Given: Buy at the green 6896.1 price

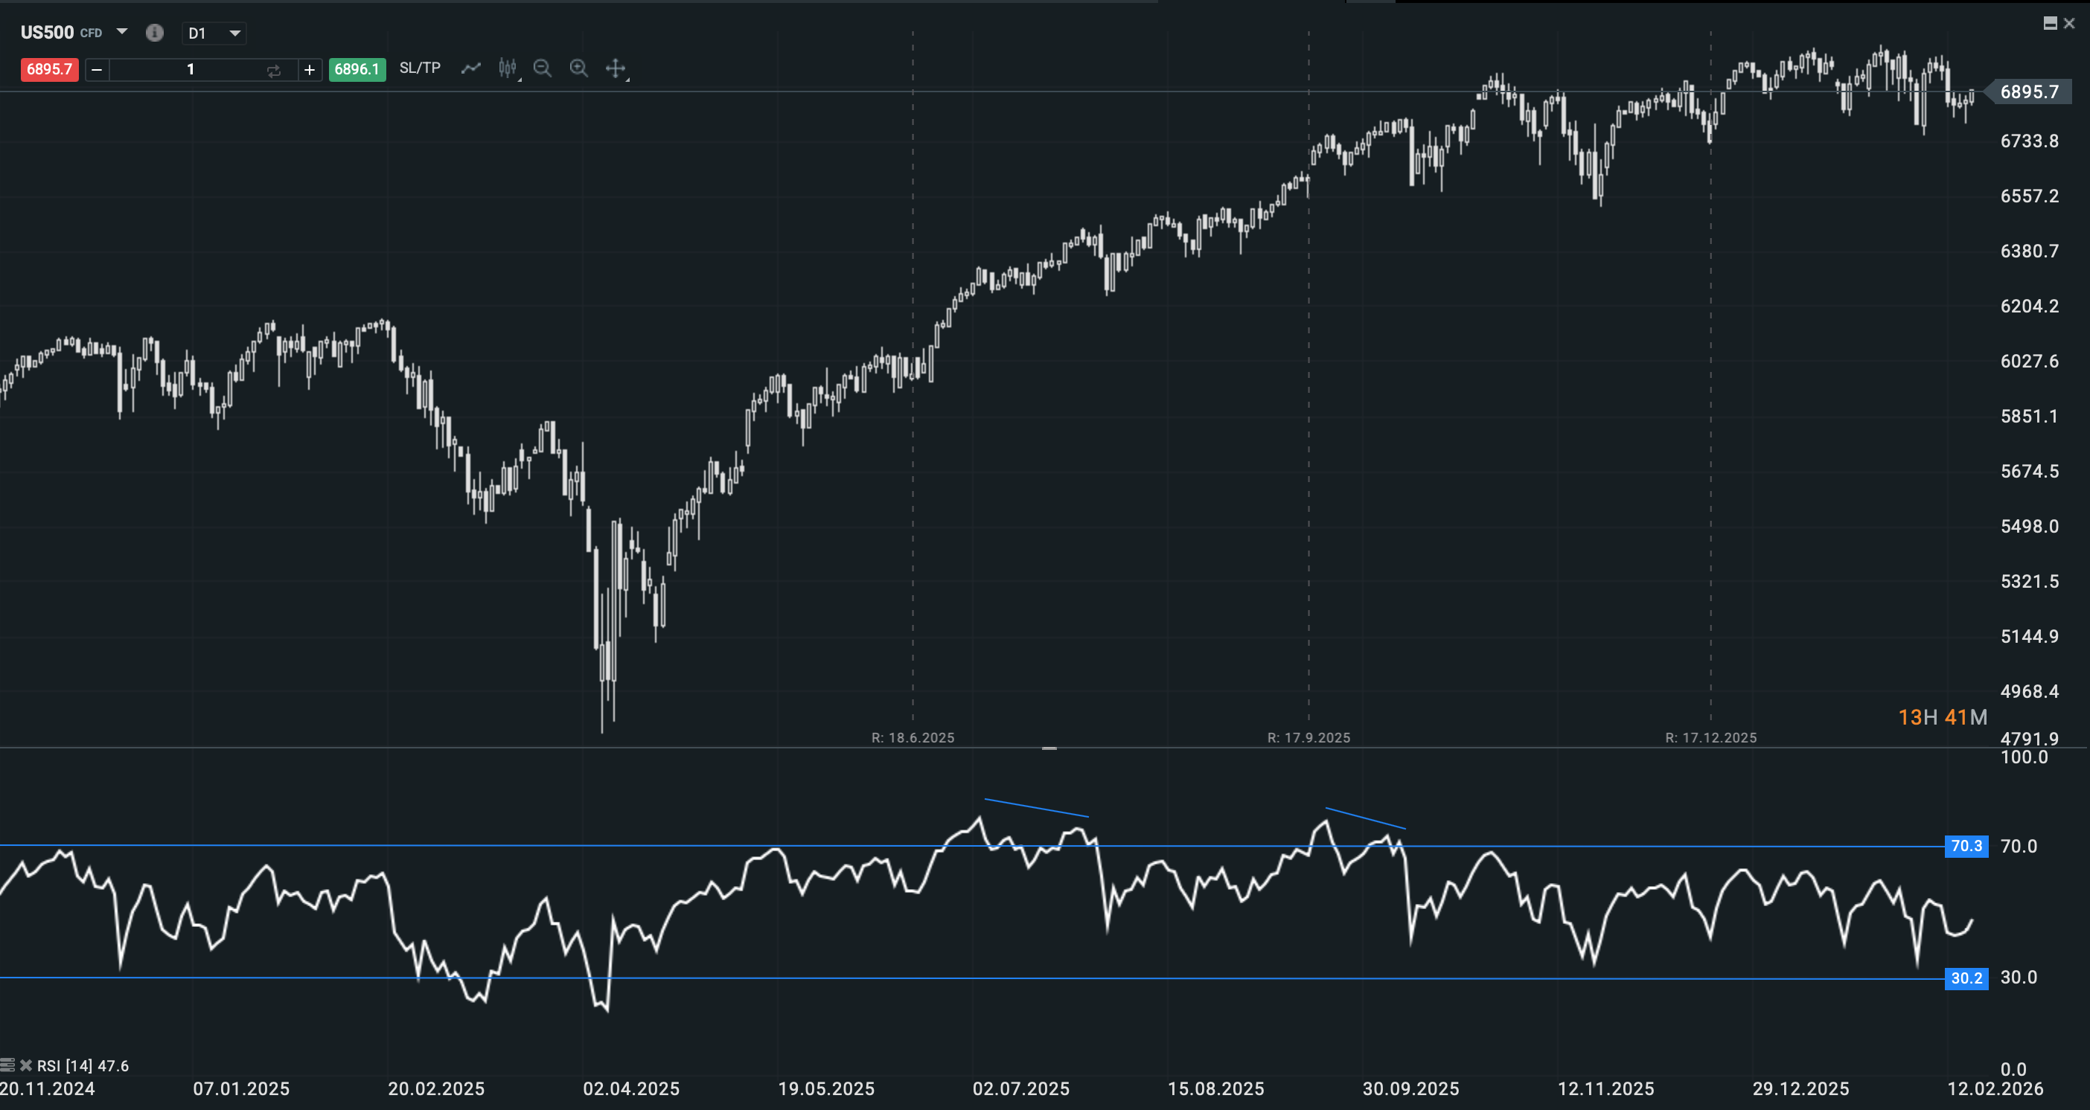Looking at the screenshot, I should [357, 69].
